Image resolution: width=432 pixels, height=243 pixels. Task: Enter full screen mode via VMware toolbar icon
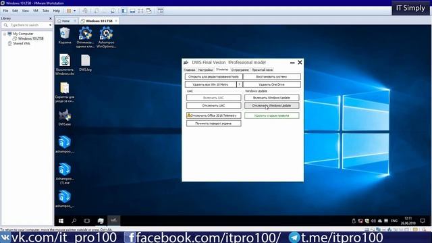click(140, 11)
